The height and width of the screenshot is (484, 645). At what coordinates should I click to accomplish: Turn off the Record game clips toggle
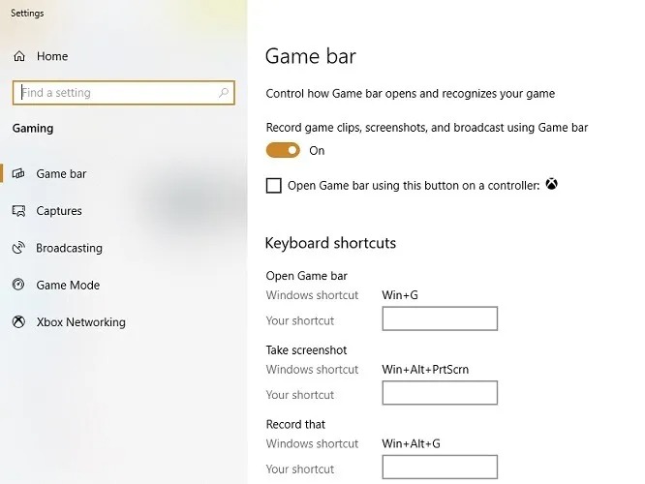tap(283, 150)
